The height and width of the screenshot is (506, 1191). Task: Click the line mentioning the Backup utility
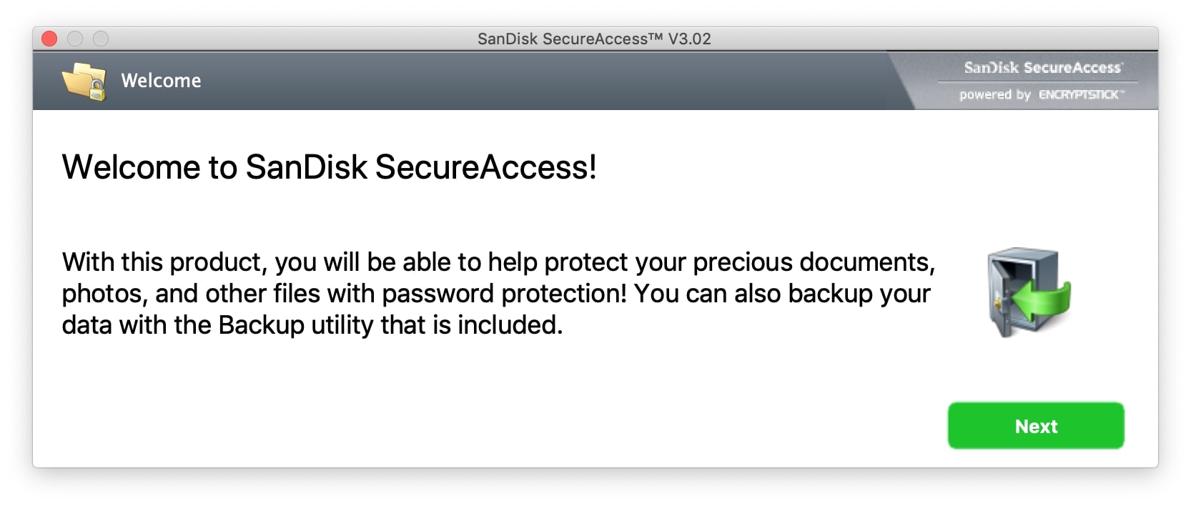[x=312, y=325]
